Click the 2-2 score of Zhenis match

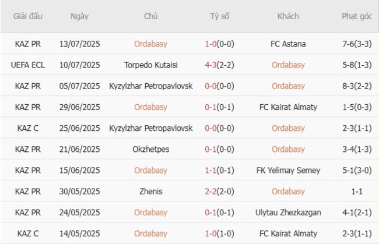coord(212,191)
